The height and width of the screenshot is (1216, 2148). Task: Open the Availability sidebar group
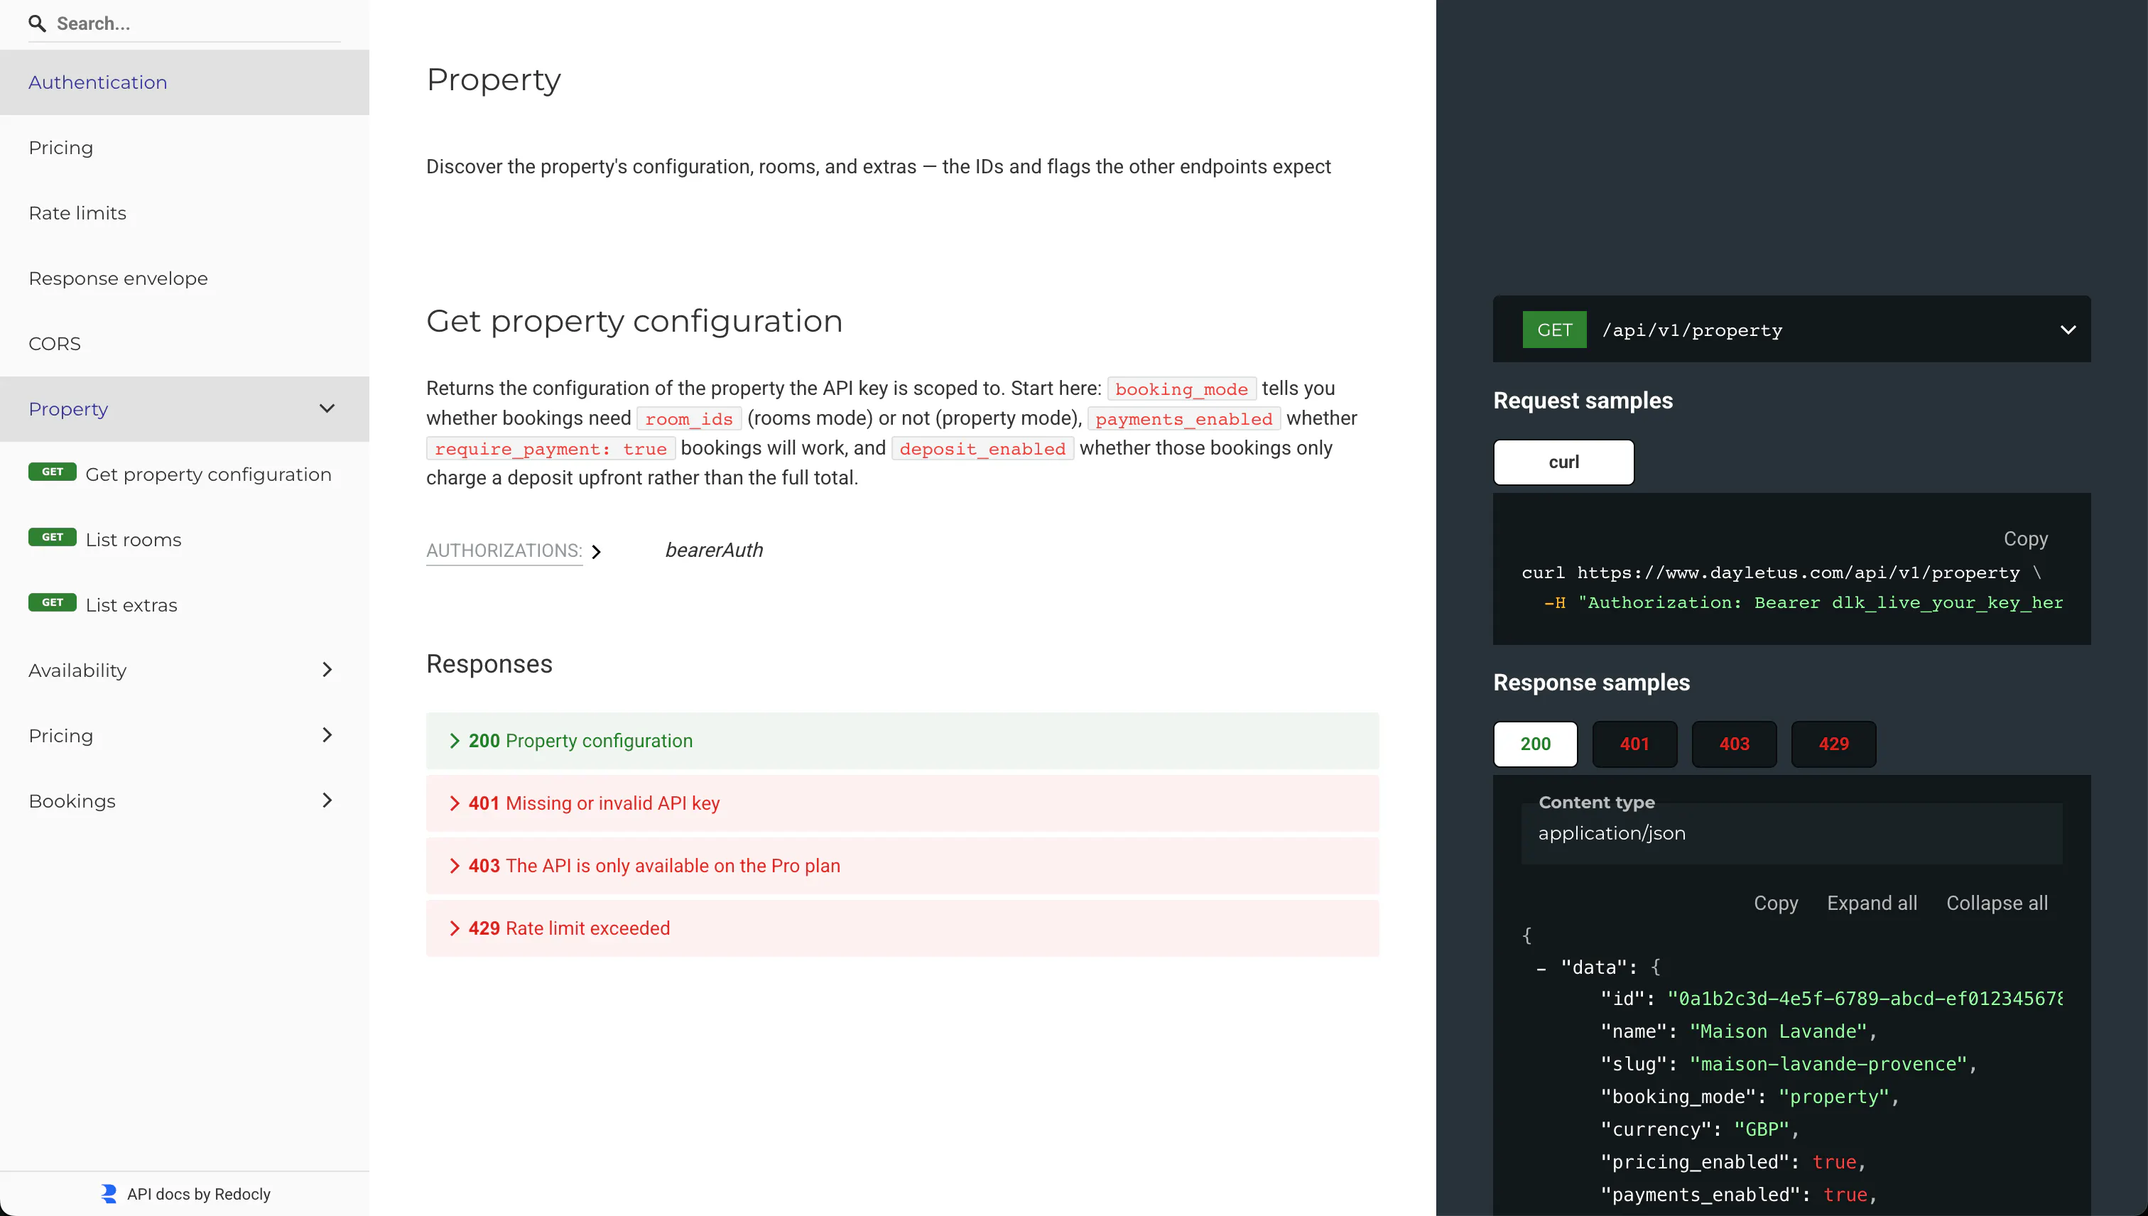[184, 670]
